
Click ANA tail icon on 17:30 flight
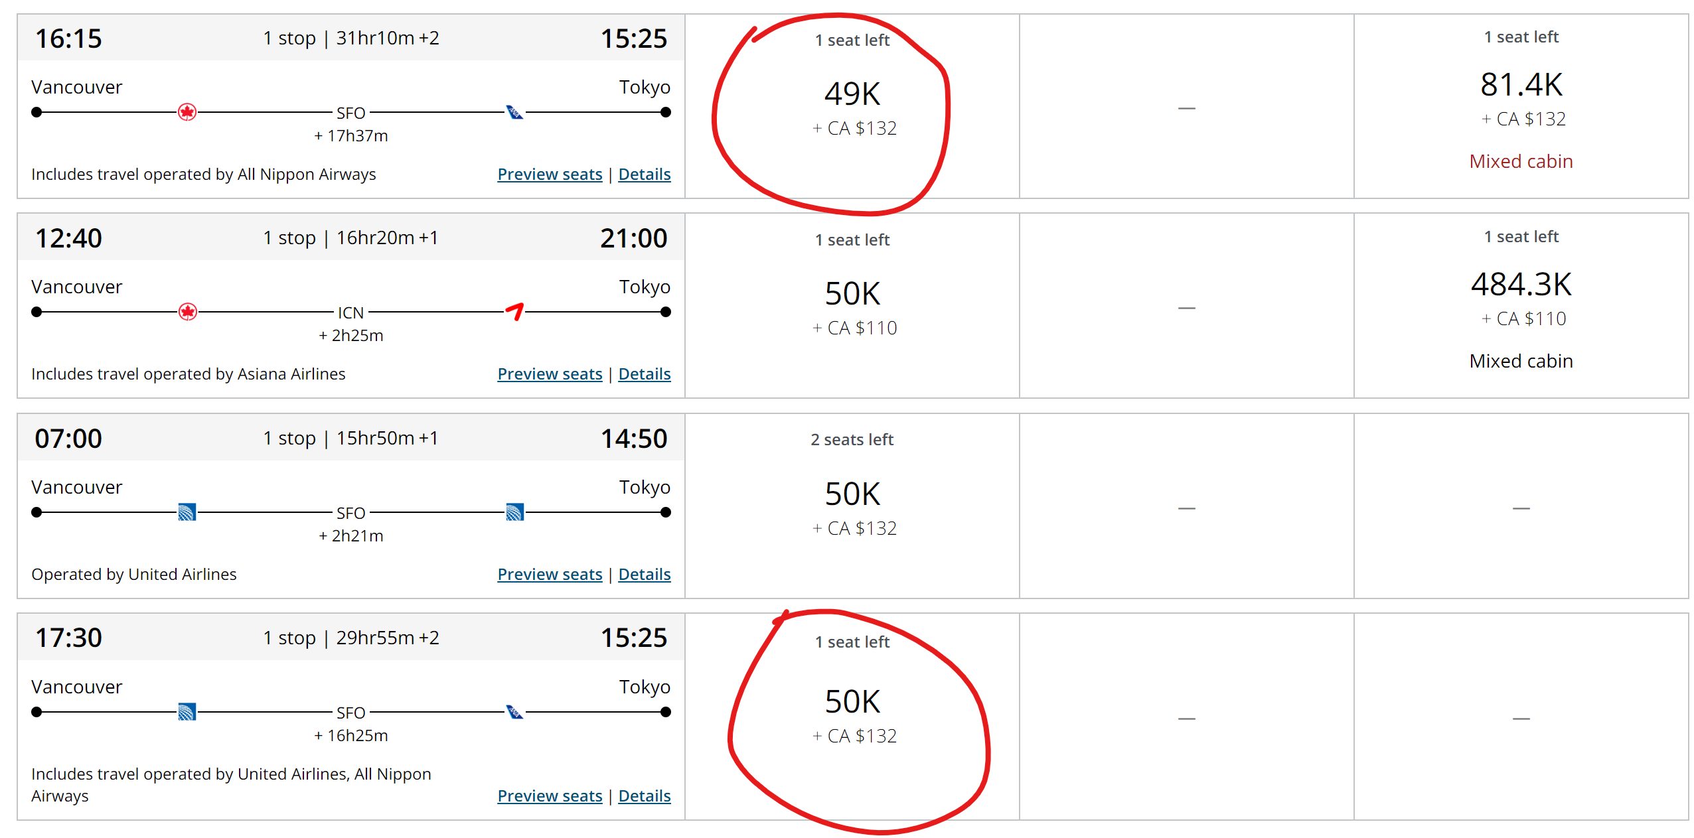[514, 712]
